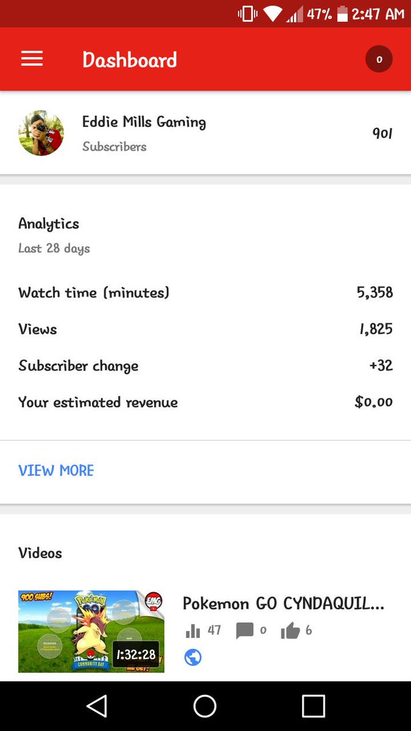Tap the Eddie Mills Gaming channel name
This screenshot has width=411, height=731.
pos(144,122)
